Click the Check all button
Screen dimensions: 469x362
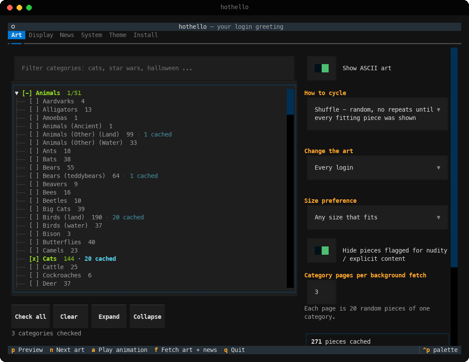point(31,317)
